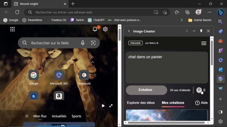The height and width of the screenshot is (127, 227).
Task: Open the ChatGPT bookmark
Action: [96, 20]
